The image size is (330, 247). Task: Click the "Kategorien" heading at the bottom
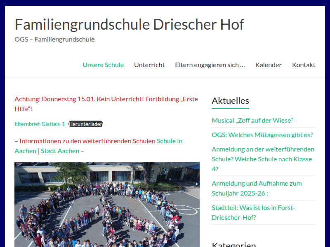pos(234,244)
